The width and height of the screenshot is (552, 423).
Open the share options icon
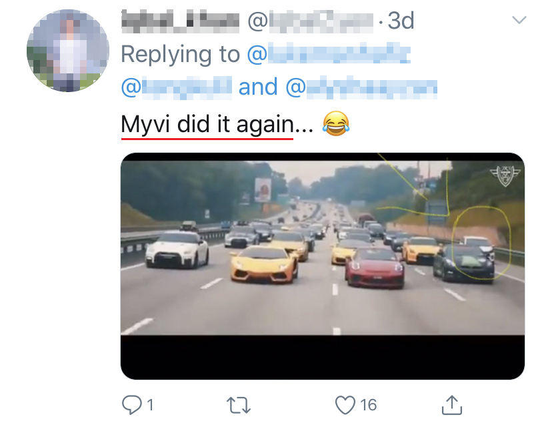(452, 404)
